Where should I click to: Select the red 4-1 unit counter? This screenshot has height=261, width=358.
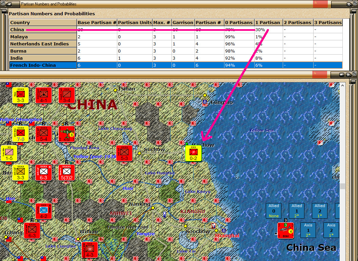click(44, 95)
